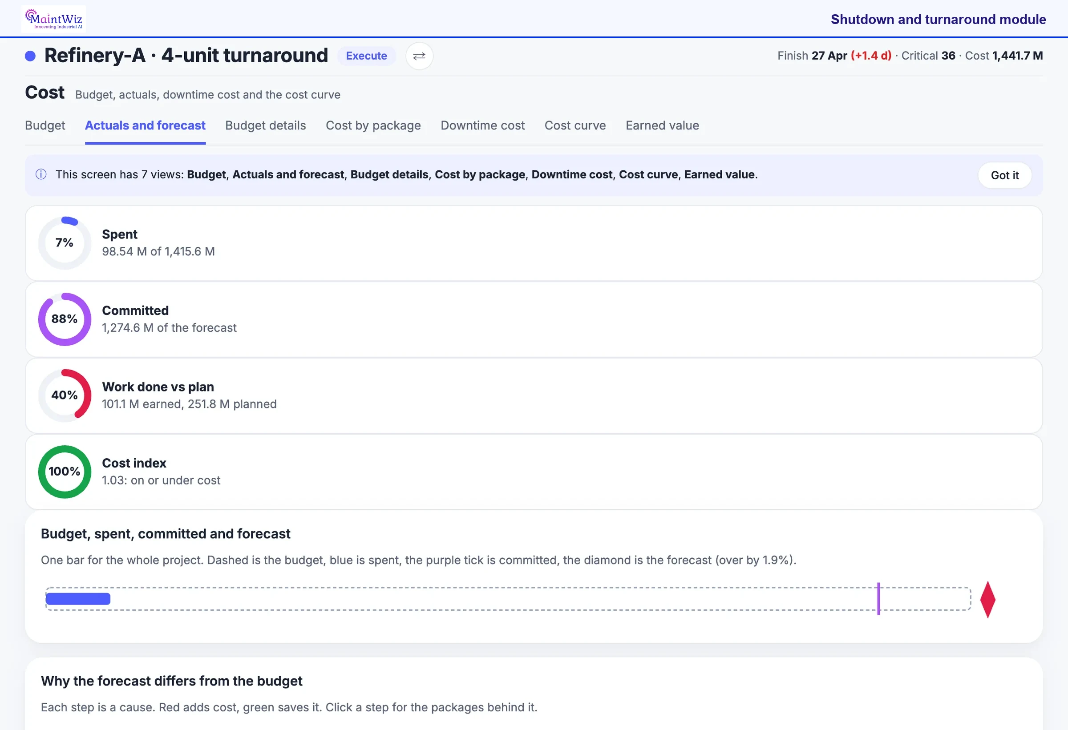
Task: Click '1,274.6 M of the forecast' text
Action: (x=169, y=327)
